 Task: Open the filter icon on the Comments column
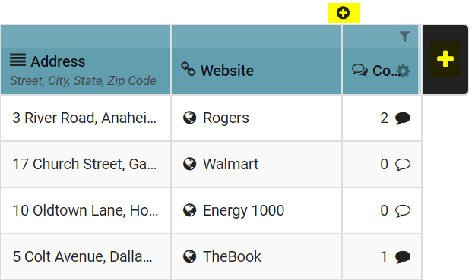tap(404, 36)
